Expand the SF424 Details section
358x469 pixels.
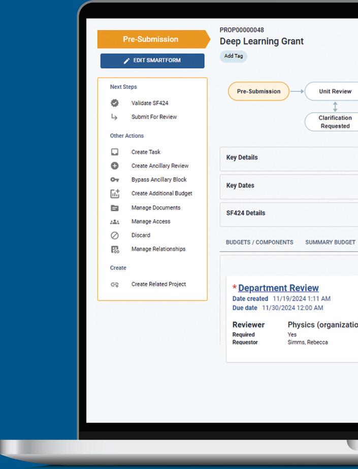click(x=289, y=215)
